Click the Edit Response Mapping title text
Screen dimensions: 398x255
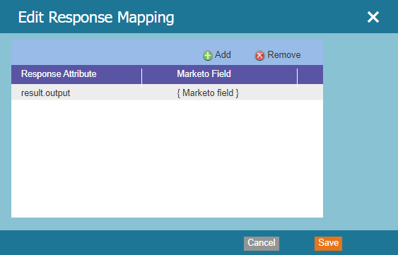coord(96,18)
